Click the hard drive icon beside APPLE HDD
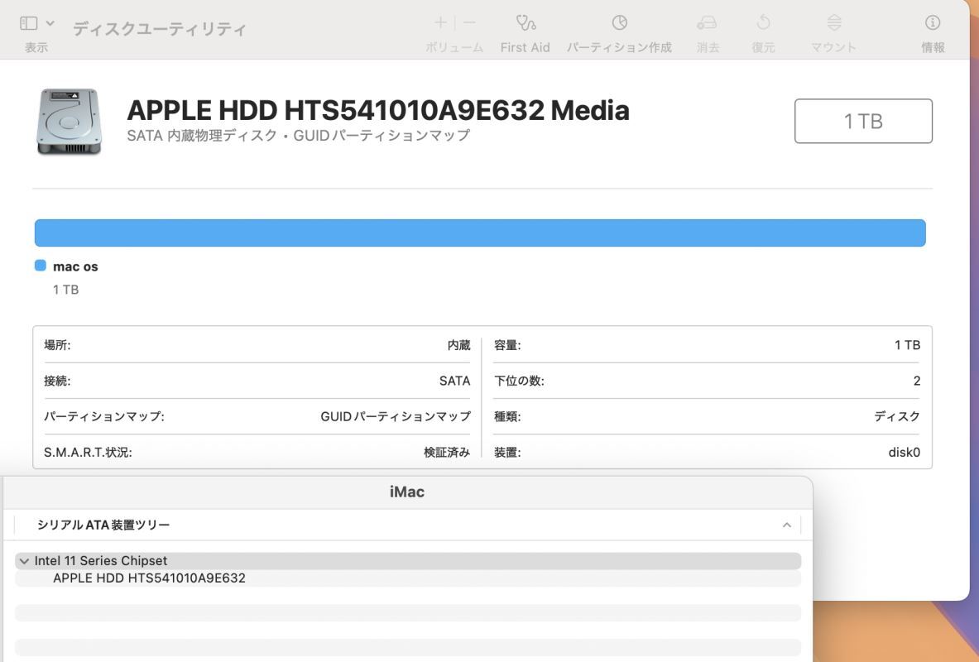979x662 pixels. pyautogui.click(x=68, y=121)
